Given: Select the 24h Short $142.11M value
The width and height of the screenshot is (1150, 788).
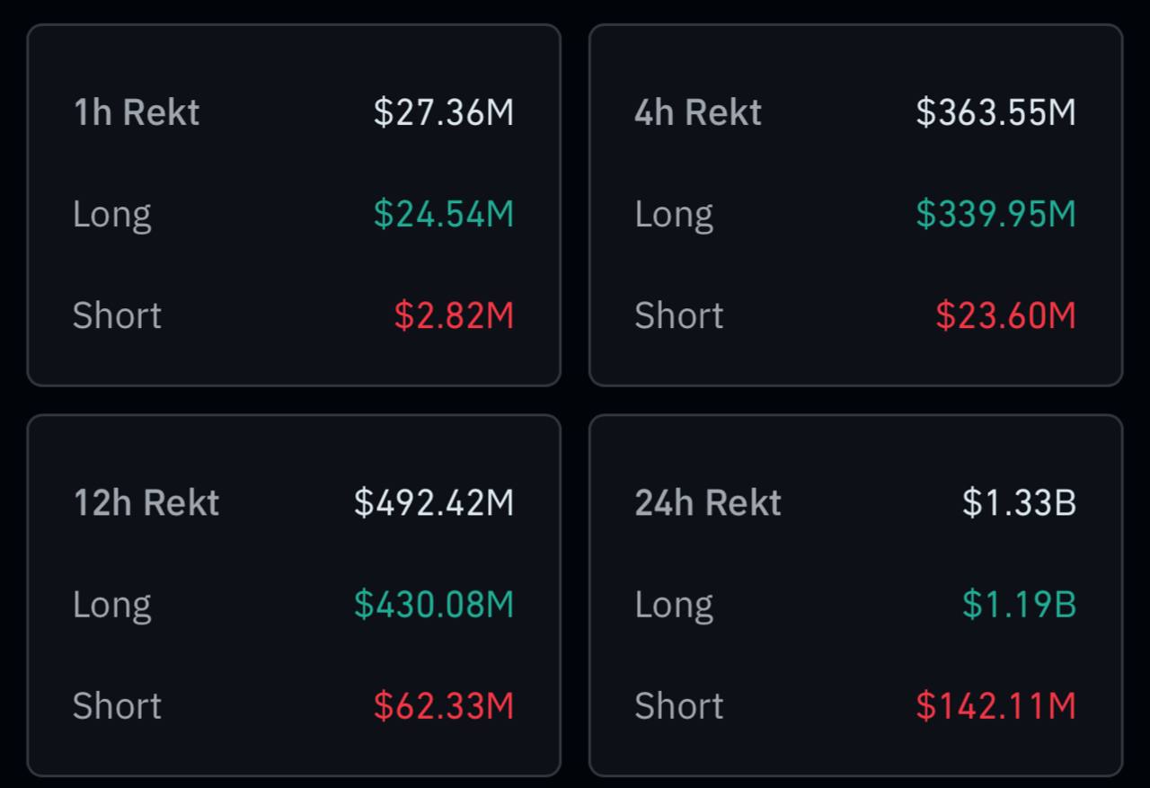Looking at the screenshot, I should click(995, 705).
